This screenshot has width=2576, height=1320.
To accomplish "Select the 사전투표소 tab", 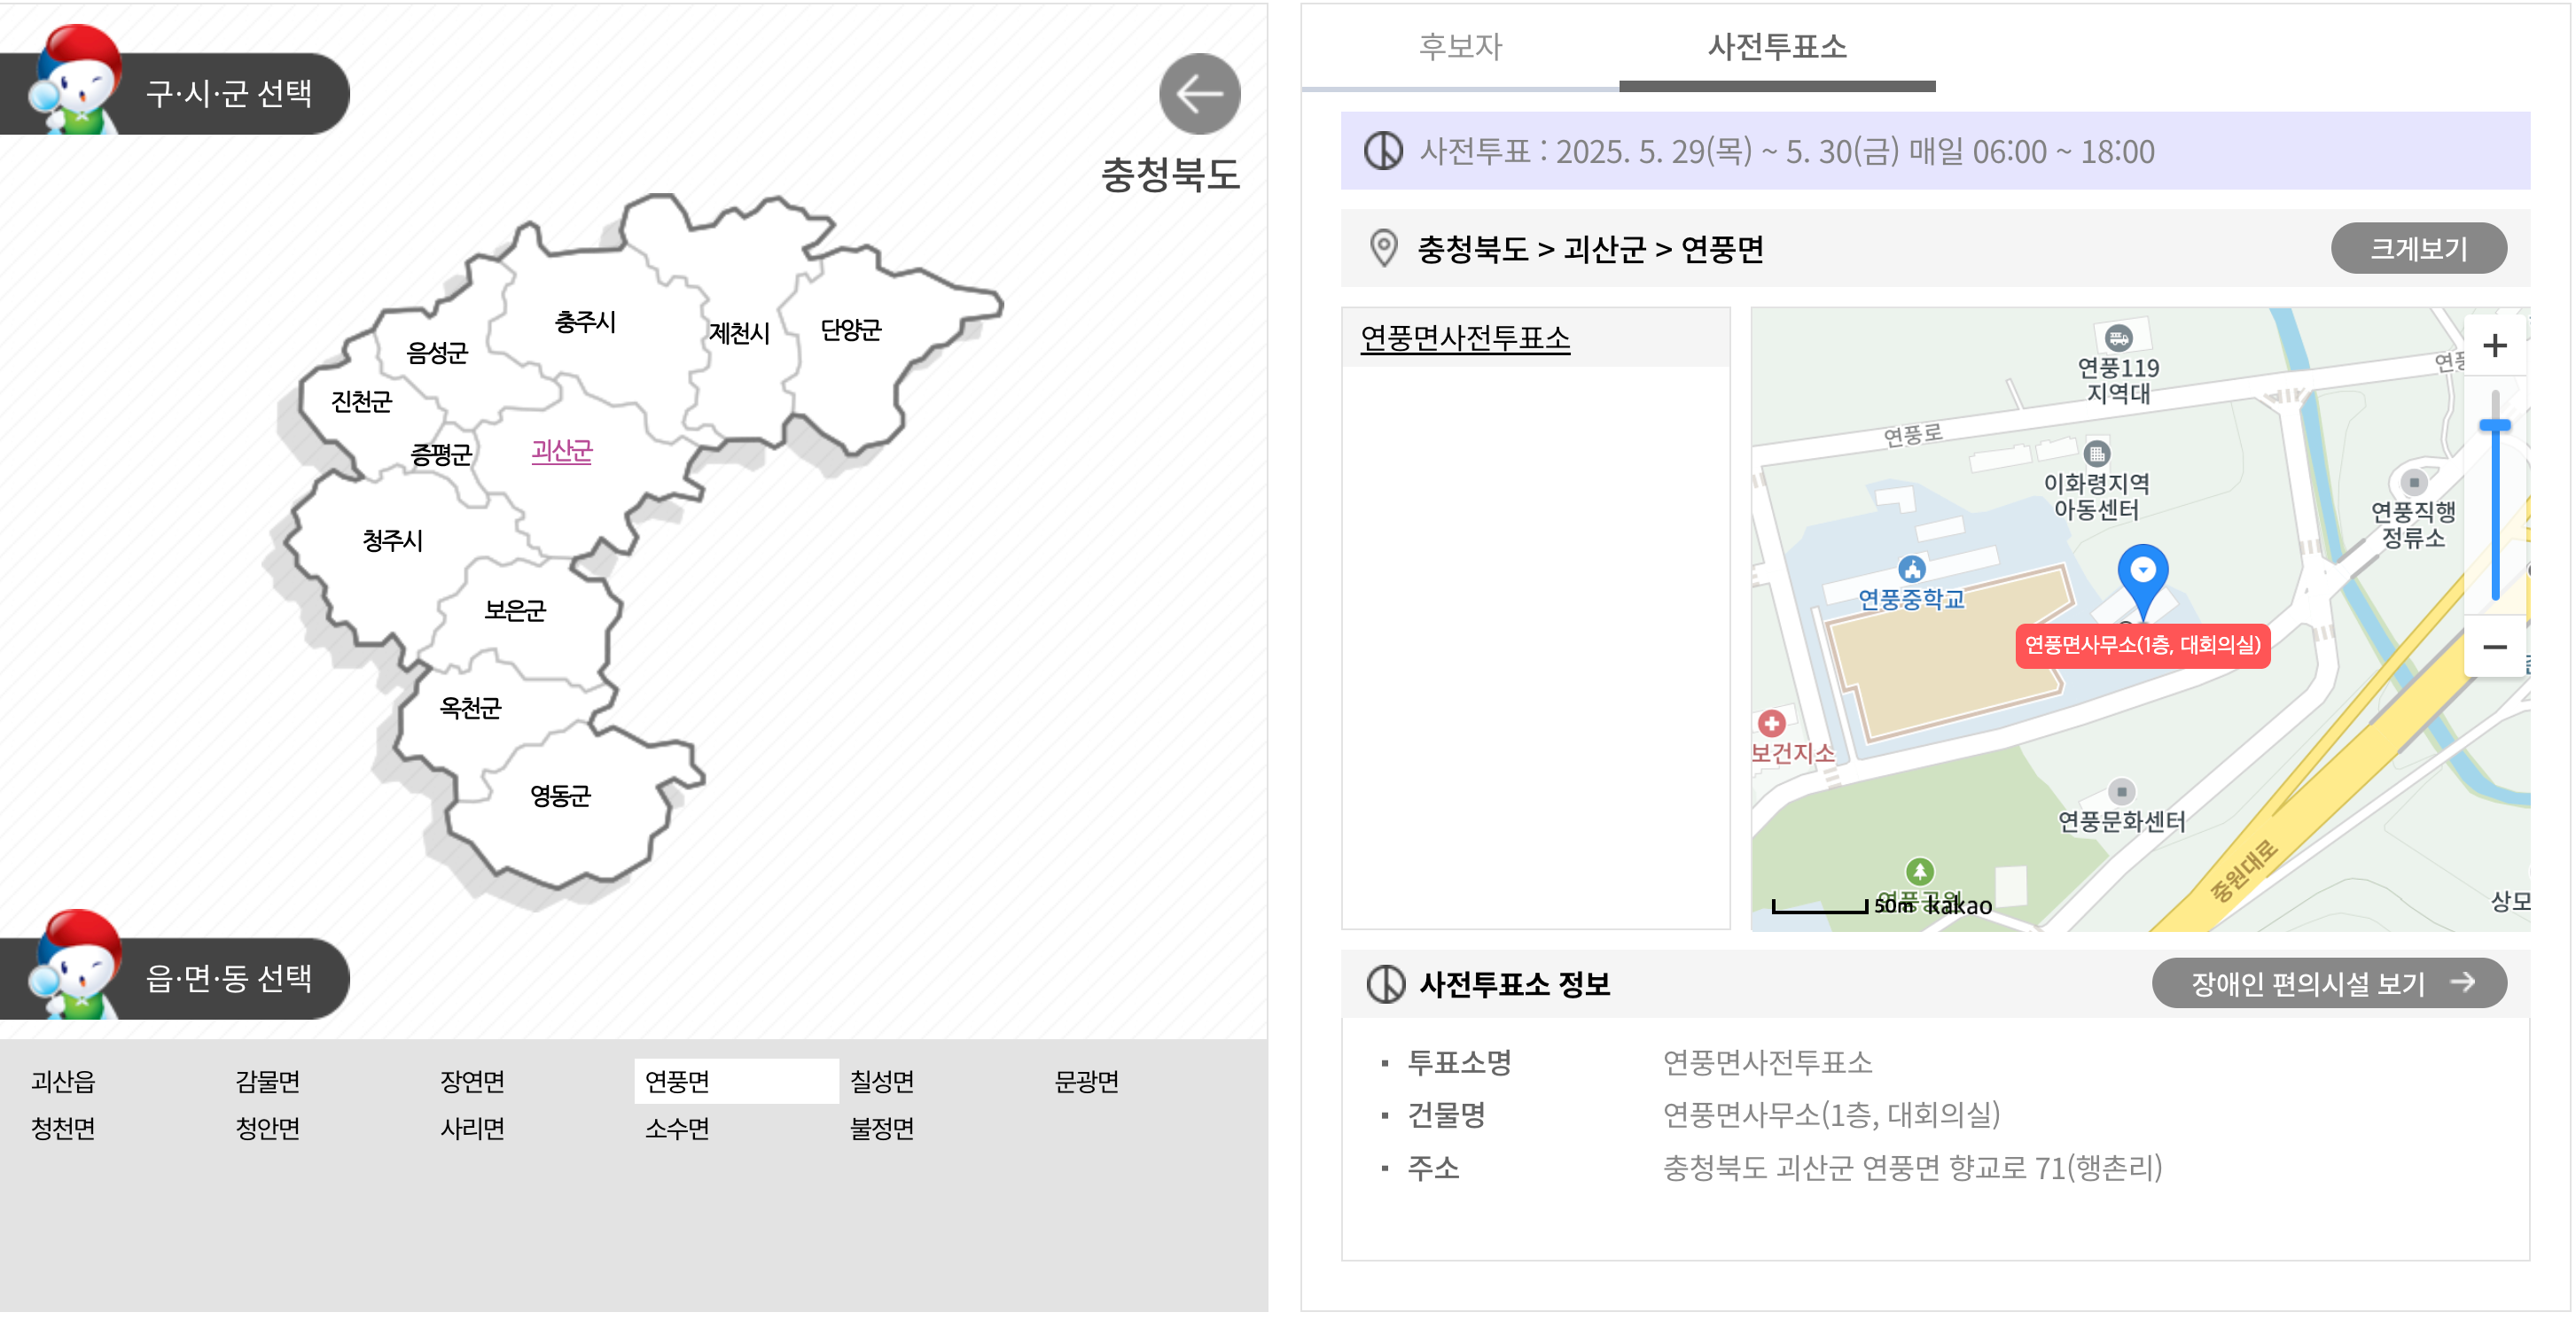I will 1776,47.
